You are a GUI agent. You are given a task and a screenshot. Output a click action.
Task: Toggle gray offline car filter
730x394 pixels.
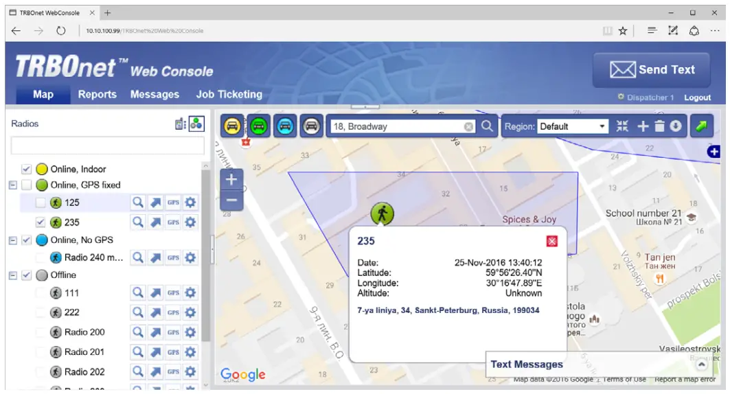pos(312,126)
